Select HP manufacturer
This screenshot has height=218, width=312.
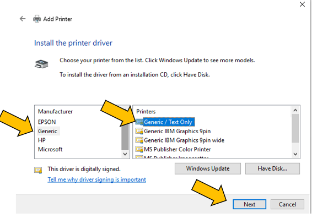point(42,140)
